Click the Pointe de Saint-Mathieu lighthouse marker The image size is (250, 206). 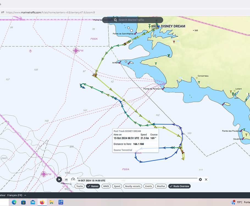(135, 33)
